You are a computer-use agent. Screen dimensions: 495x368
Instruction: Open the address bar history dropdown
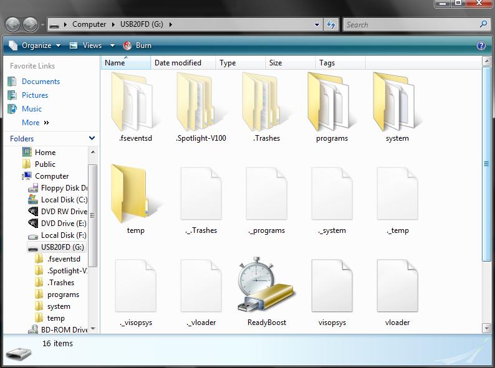pyautogui.click(x=317, y=25)
